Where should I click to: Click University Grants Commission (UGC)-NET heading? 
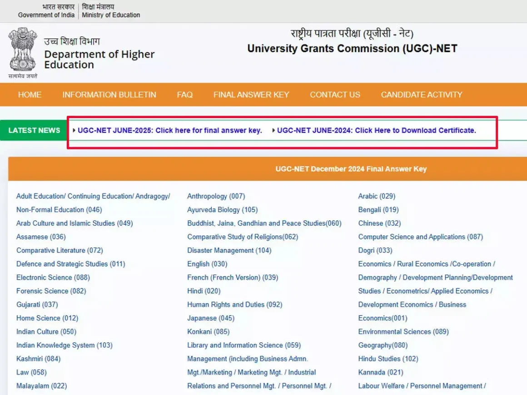(x=352, y=49)
